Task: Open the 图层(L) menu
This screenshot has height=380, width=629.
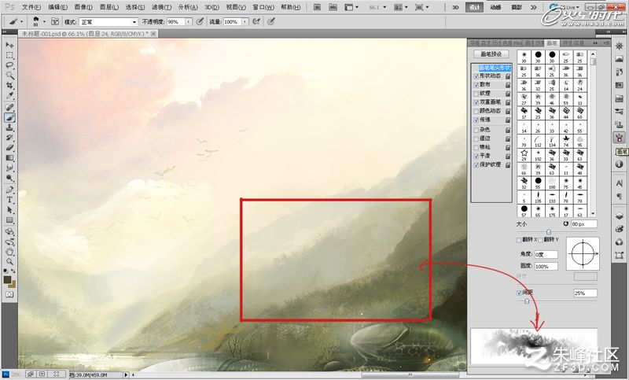Action: tap(109, 7)
